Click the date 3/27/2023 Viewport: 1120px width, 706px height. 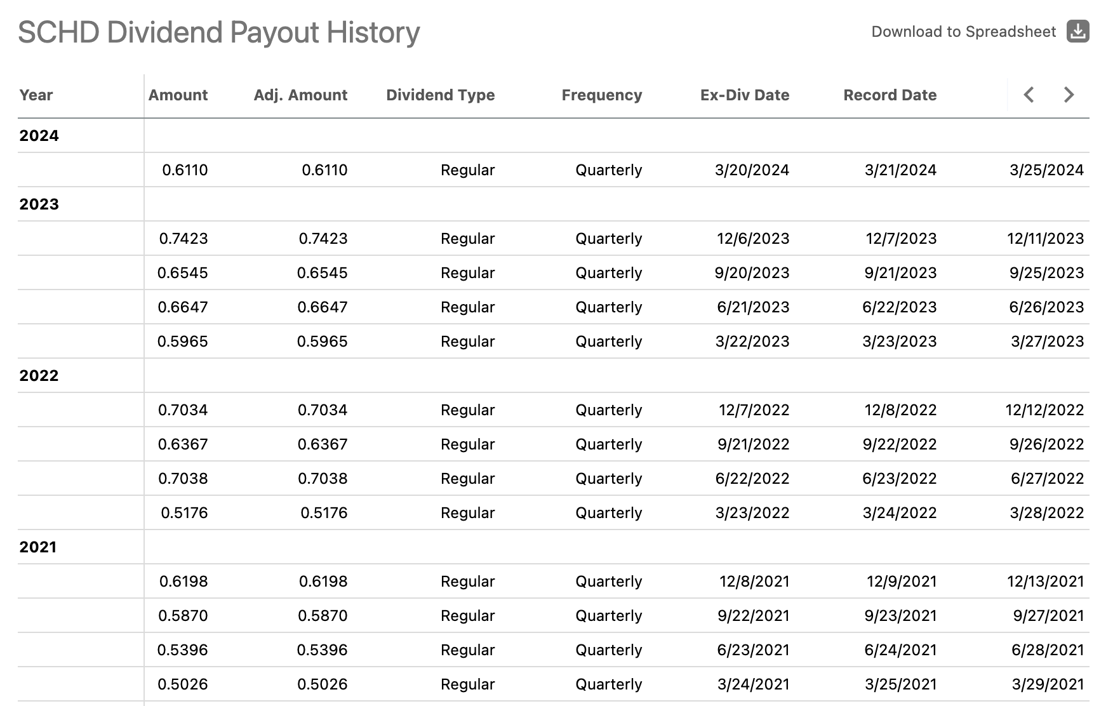1047,342
